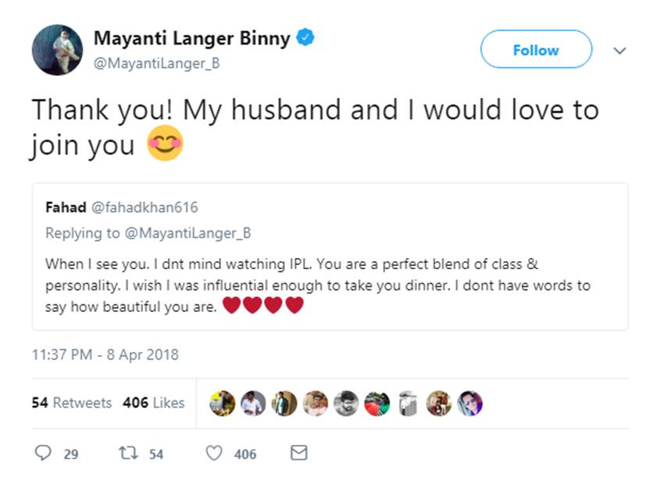Send tweet via the direct message envelope icon
This screenshot has width=664, height=488.
298,454
